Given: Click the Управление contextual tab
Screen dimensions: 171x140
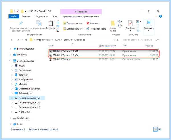Looking at the screenshot, I should [x=81, y=12].
